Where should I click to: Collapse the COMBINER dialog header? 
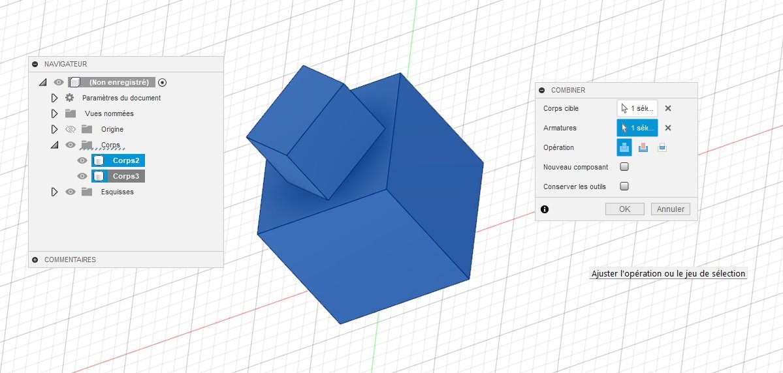click(x=542, y=90)
